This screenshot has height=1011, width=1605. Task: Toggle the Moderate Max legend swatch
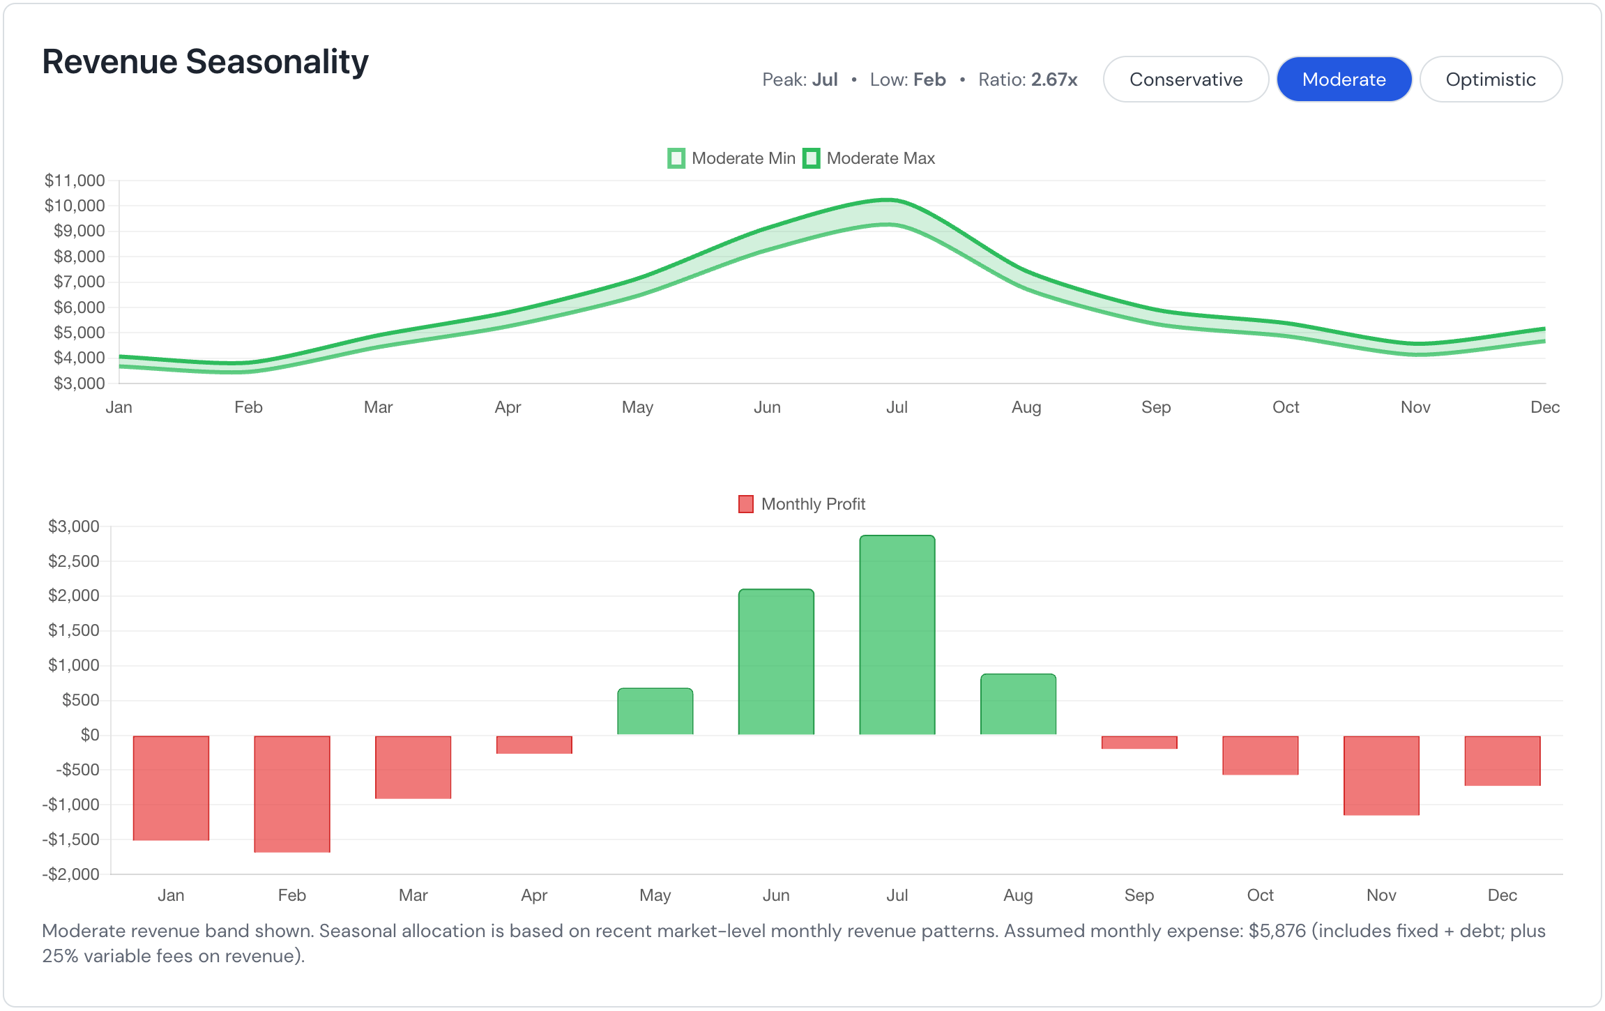pyautogui.click(x=811, y=158)
